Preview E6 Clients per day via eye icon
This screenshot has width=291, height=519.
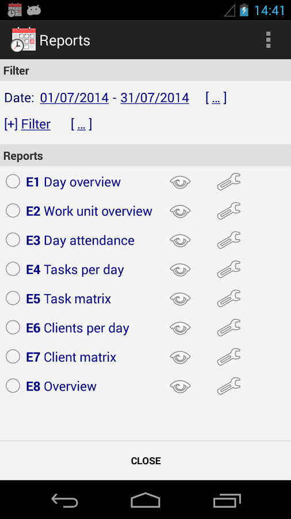pos(180,328)
